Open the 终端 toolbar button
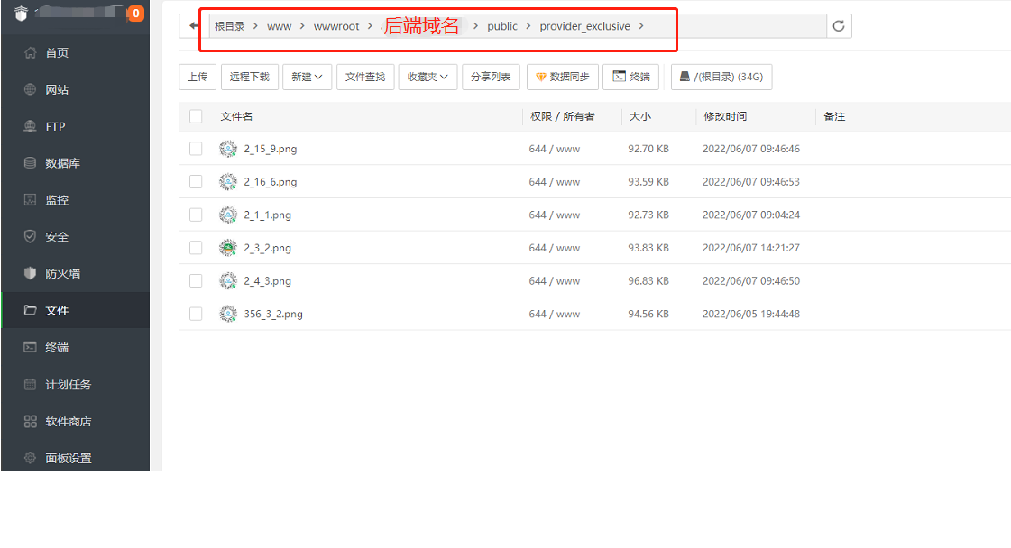Screen dimensions: 1011x548 [630, 77]
